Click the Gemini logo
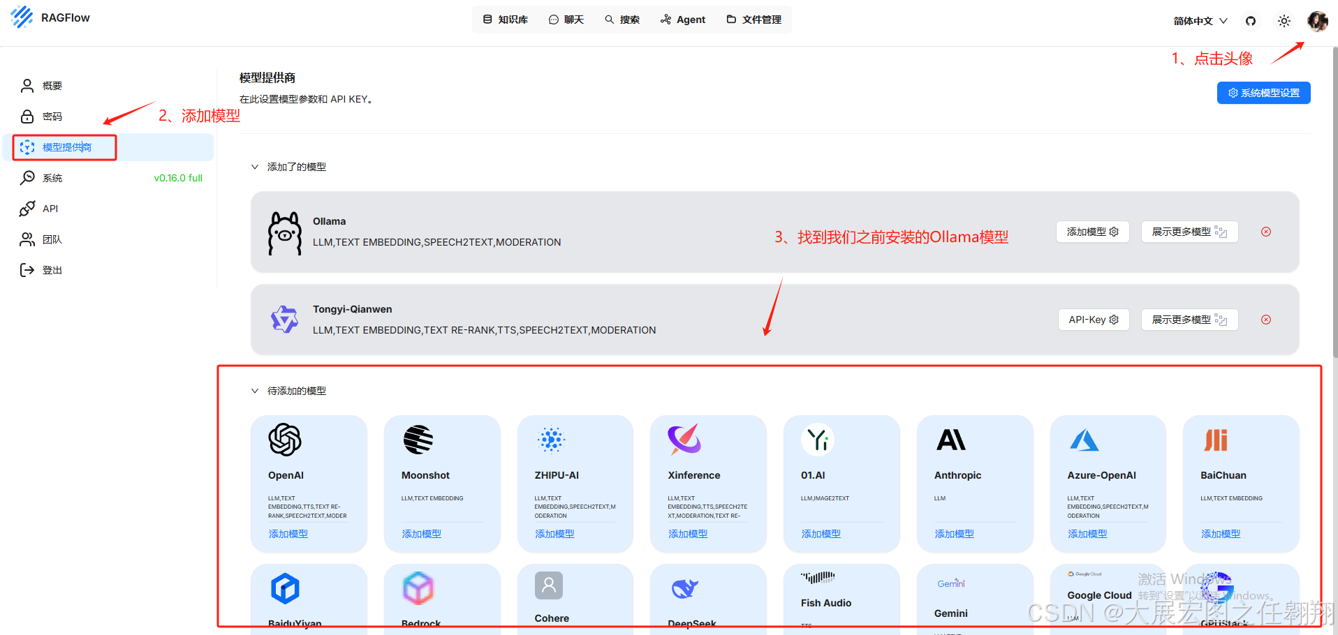 click(x=951, y=583)
